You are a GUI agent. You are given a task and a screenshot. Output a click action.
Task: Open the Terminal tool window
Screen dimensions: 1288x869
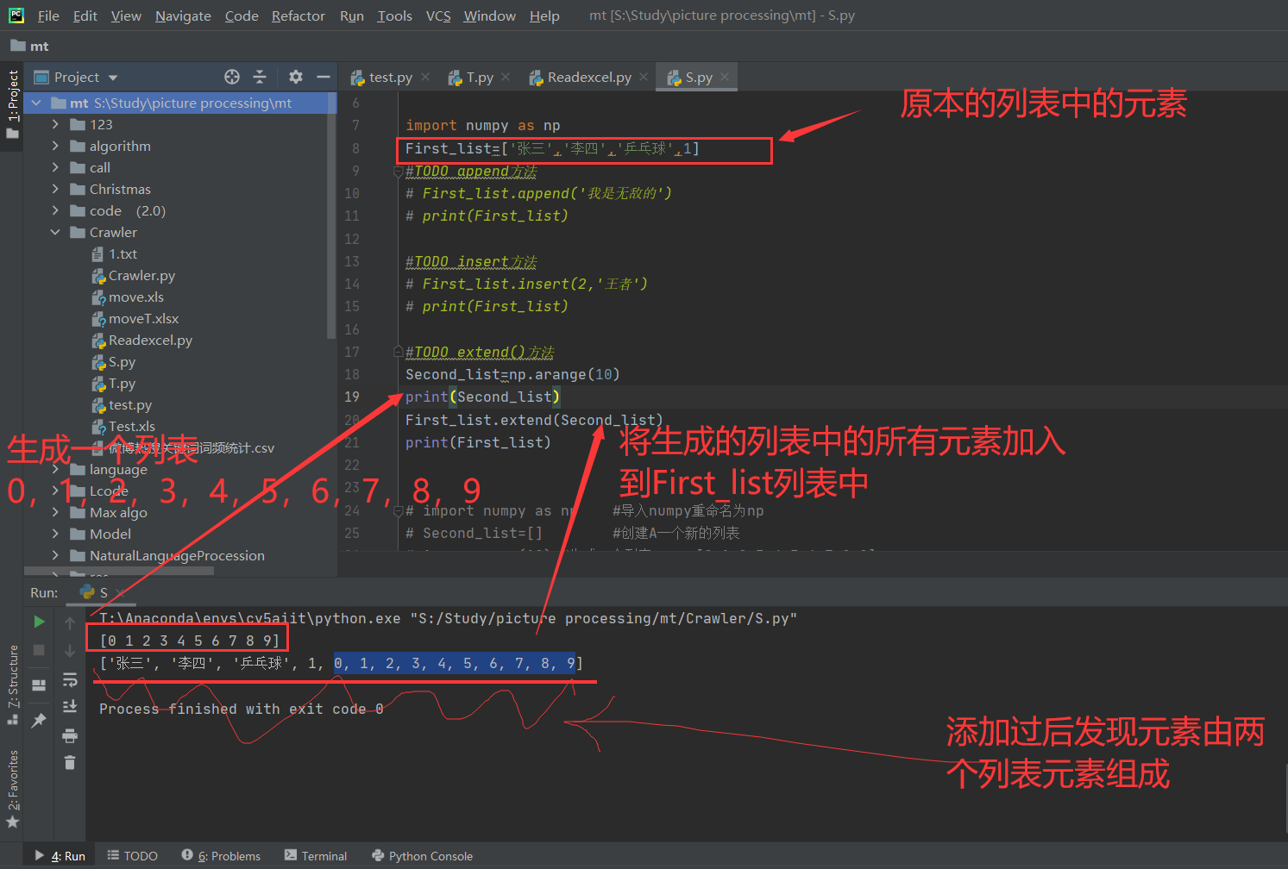click(x=315, y=856)
